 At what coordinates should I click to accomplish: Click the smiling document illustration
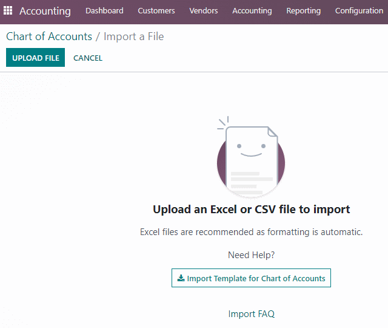pyautogui.click(x=250, y=158)
